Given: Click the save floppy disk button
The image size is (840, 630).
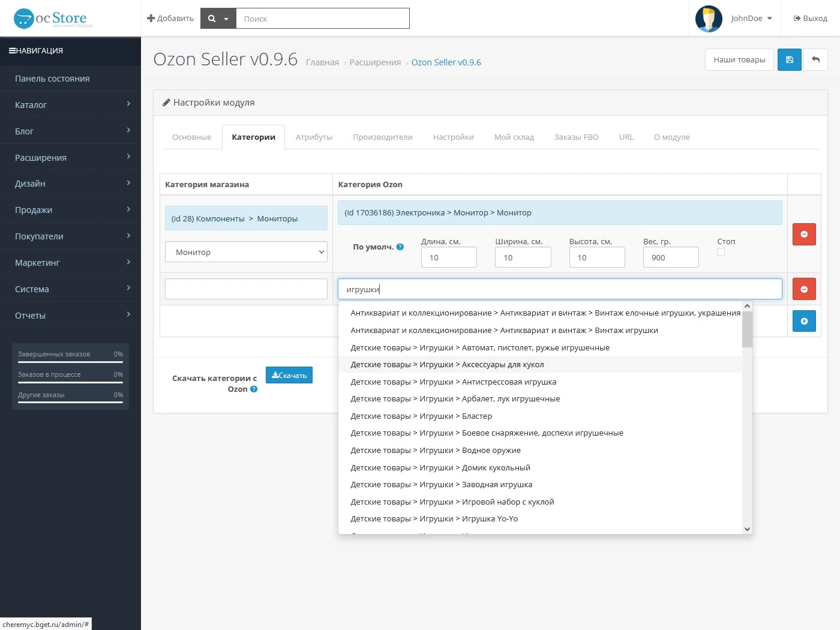Looking at the screenshot, I should 790,60.
